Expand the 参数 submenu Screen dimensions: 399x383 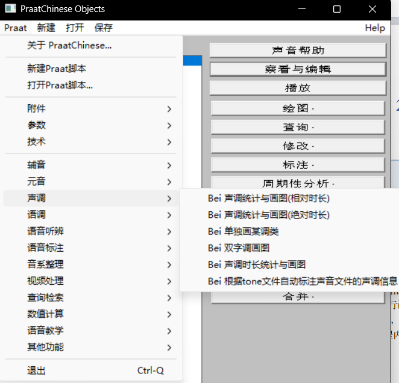(x=91, y=125)
